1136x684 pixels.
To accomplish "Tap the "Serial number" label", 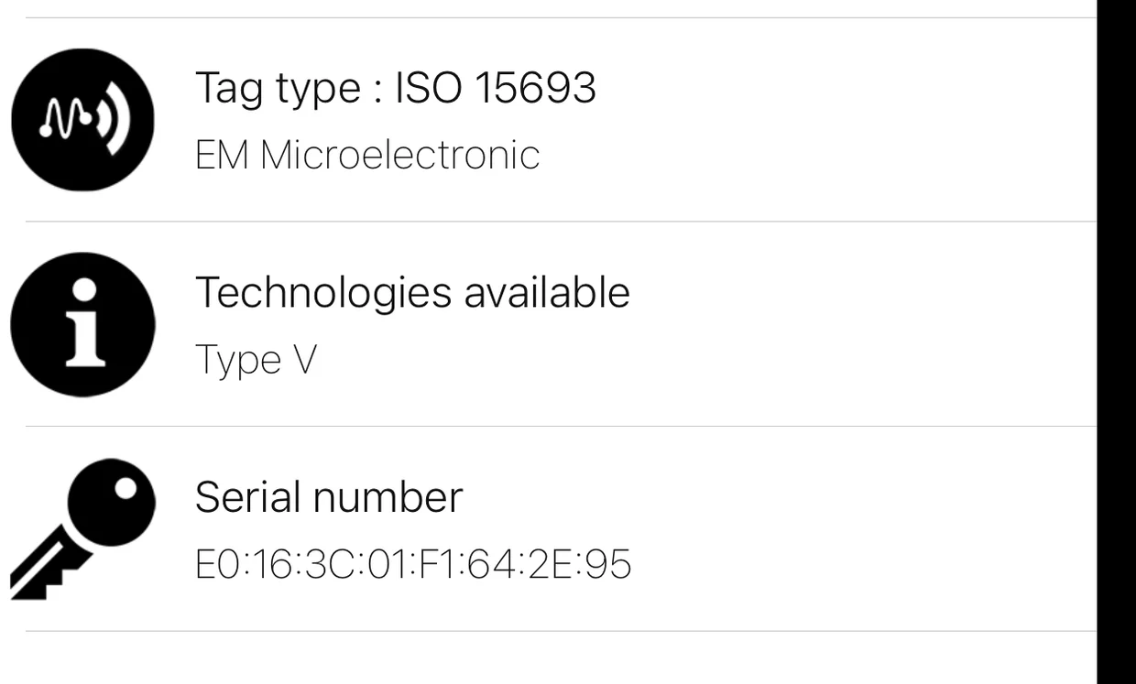I will (328, 497).
